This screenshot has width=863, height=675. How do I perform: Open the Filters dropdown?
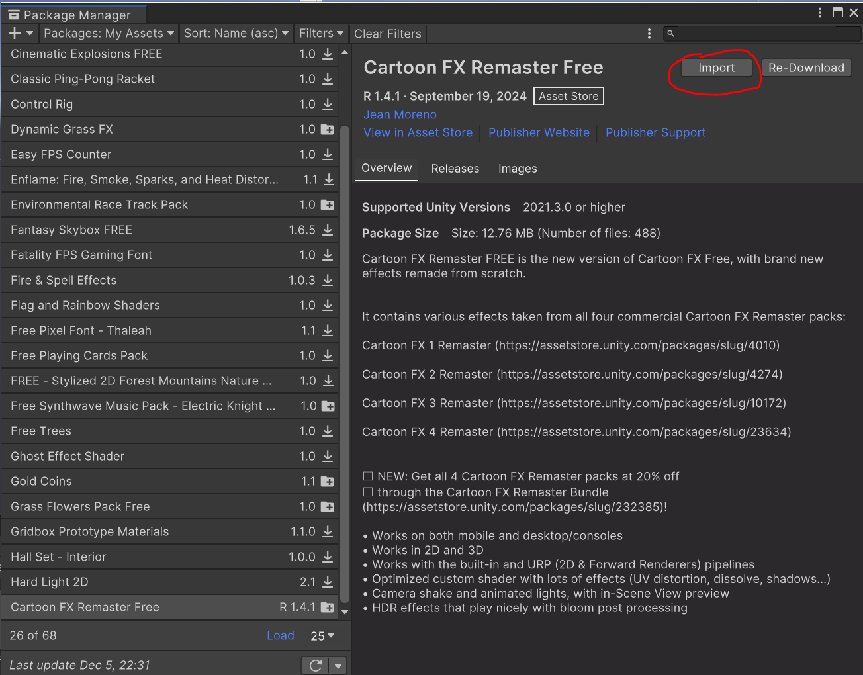[x=321, y=33]
